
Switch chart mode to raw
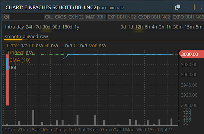tap(44, 37)
